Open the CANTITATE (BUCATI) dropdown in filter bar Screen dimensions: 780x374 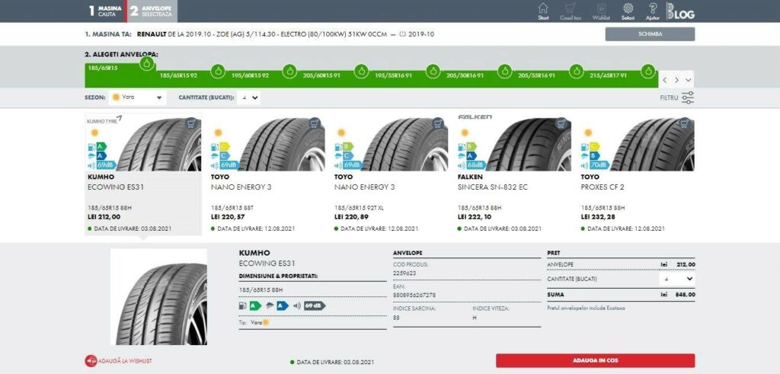point(249,97)
